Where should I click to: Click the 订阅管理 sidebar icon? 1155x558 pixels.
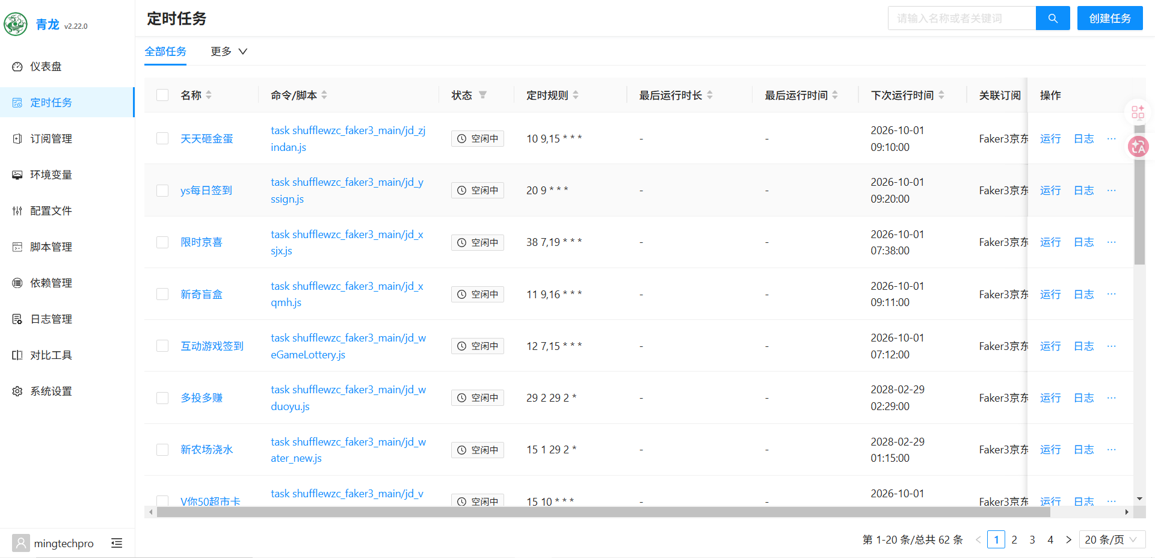pos(17,139)
